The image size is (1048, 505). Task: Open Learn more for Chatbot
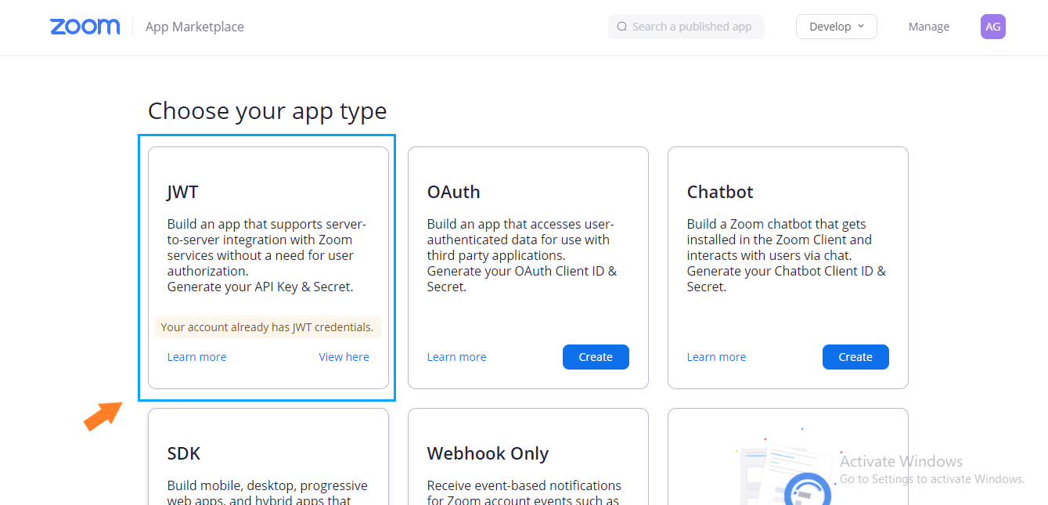pos(716,357)
